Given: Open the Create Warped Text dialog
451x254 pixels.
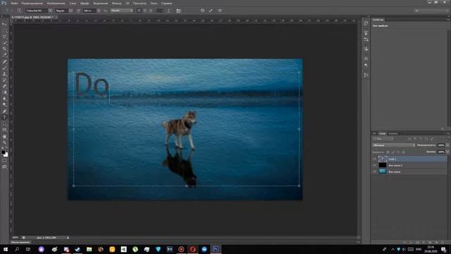Looking at the screenshot, I should tap(168, 11).
